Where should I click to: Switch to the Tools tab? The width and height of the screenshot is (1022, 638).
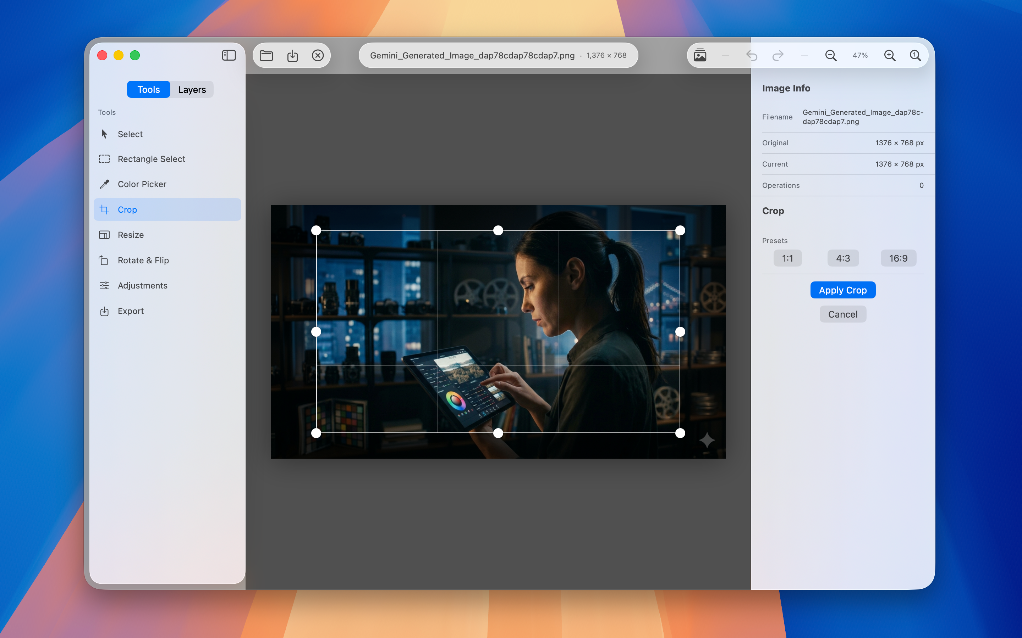pyautogui.click(x=149, y=89)
